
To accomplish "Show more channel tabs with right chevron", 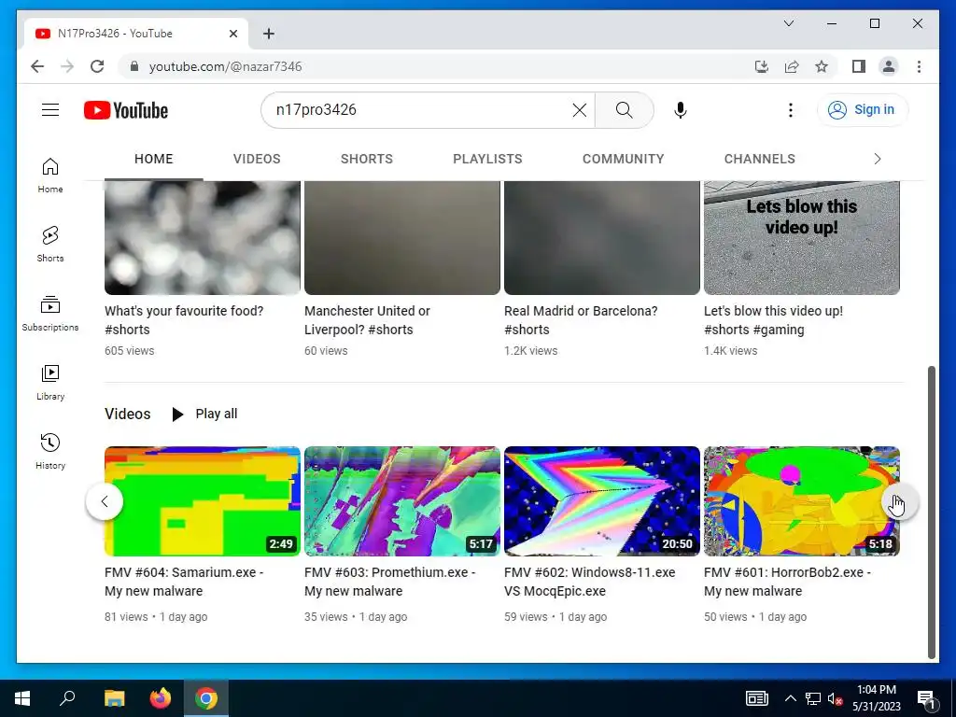I will tap(878, 159).
